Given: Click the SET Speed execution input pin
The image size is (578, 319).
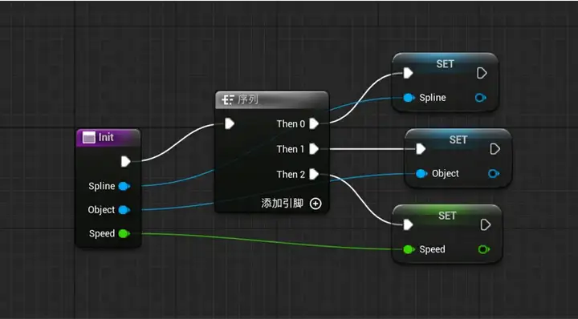Looking at the screenshot, I should pyautogui.click(x=408, y=224).
